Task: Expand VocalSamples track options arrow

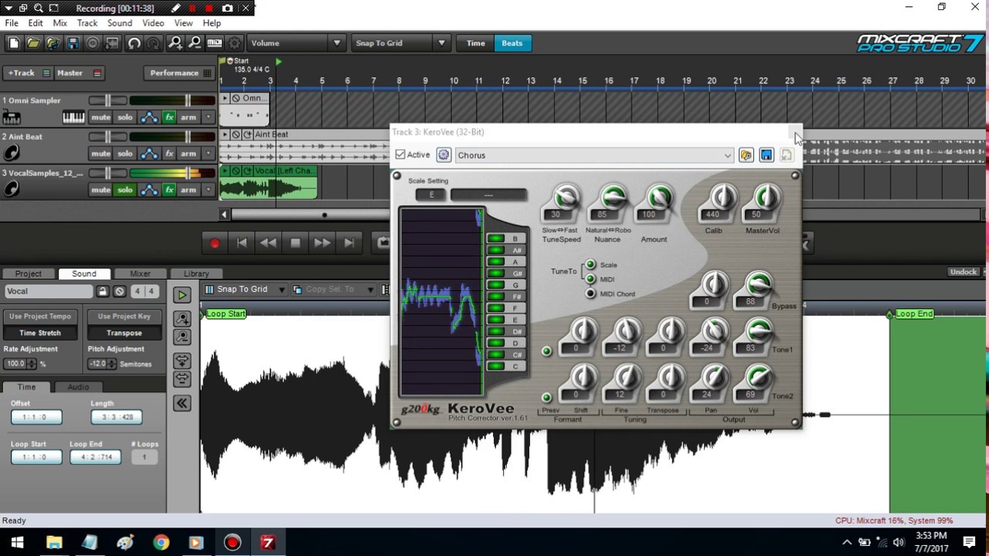Action: coord(208,190)
